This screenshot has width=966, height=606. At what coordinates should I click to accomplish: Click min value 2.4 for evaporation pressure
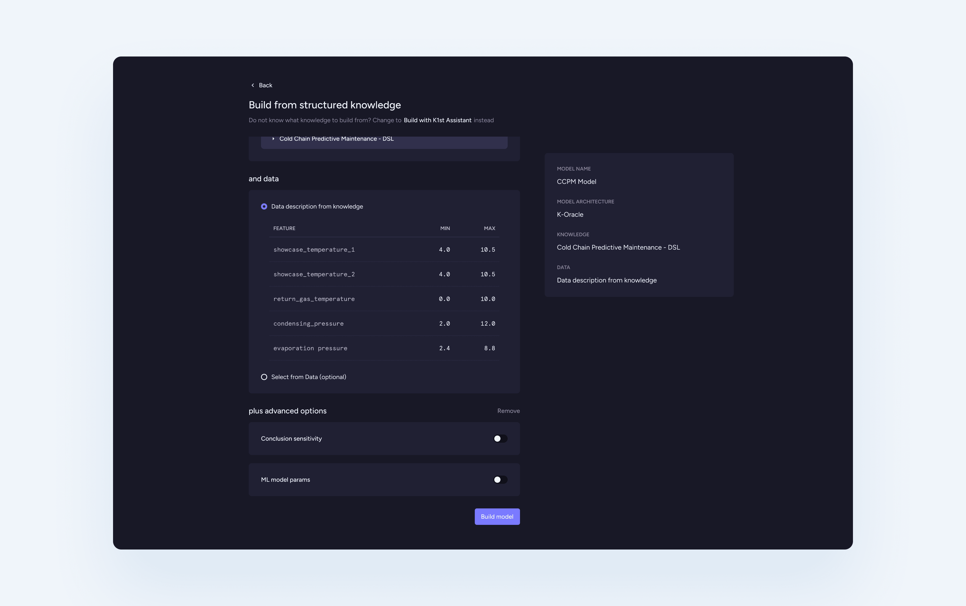(444, 348)
